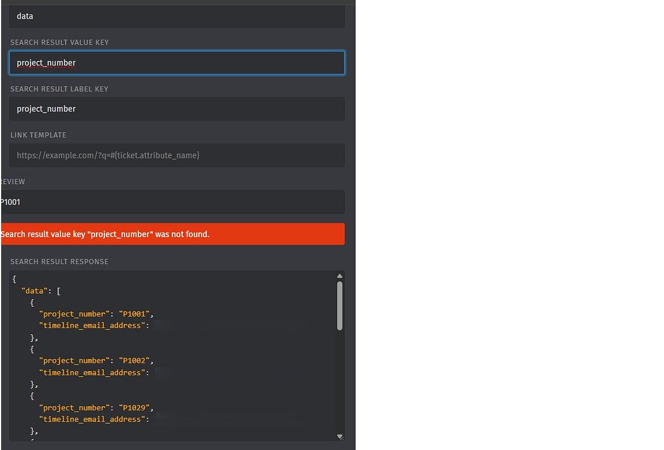Click the LINK TEMPLATE label

point(38,135)
